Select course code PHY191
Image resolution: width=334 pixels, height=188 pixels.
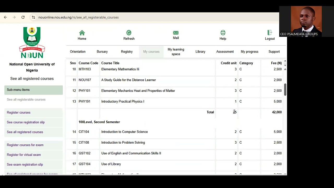[x=85, y=101]
